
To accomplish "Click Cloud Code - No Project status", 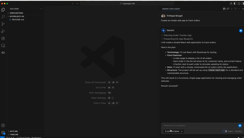I will [29, 137].
